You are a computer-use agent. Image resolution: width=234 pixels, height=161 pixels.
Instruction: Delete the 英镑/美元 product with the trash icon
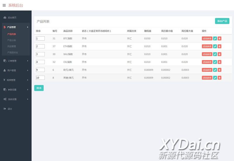click(x=219, y=78)
